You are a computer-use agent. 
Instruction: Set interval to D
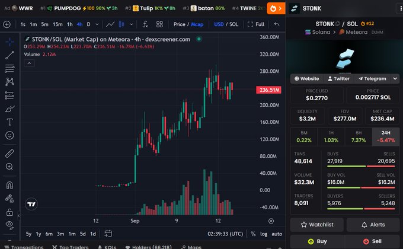pos(88,24)
